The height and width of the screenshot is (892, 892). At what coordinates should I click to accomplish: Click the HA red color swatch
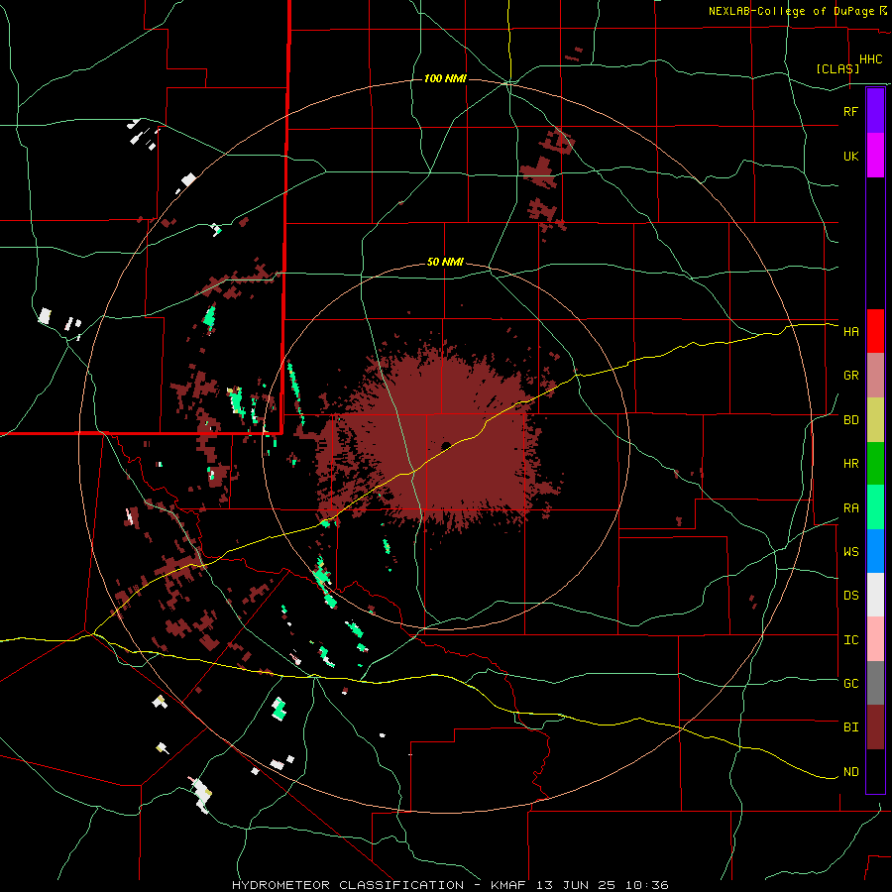coord(875,331)
